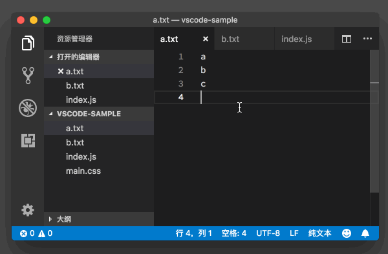The image size is (388, 254).
Task: Open the Extensions view
Action: point(28,140)
